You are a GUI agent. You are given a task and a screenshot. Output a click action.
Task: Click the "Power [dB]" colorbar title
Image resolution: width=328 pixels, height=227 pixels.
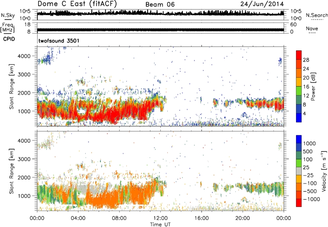click(313, 86)
